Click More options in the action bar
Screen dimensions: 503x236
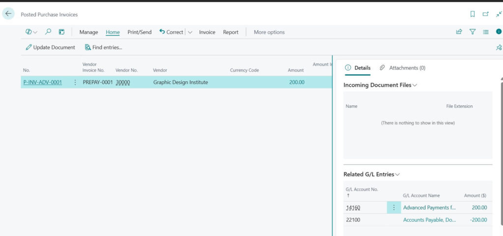[x=269, y=32]
